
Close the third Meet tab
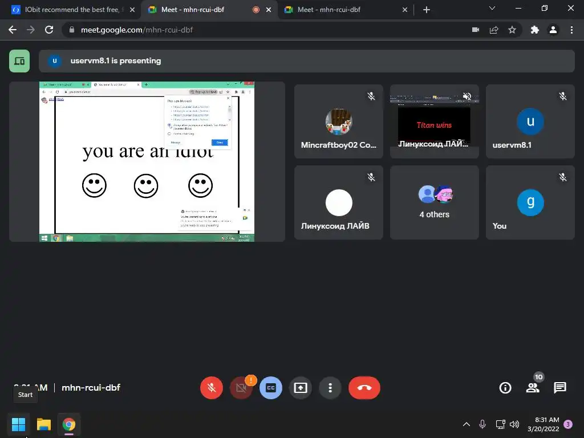coord(405,10)
